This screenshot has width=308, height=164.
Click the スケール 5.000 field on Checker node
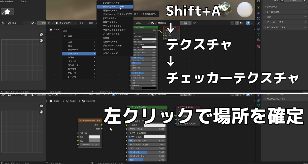tap(90, 145)
